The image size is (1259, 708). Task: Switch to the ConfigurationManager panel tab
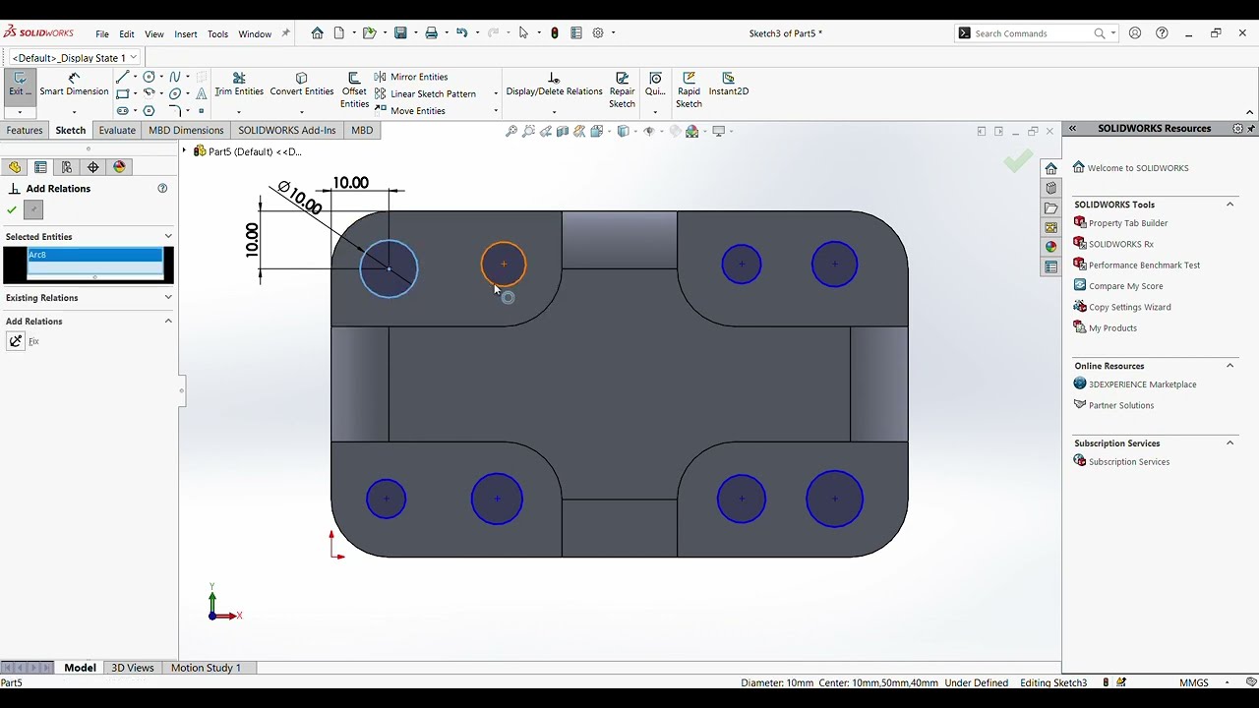coord(67,167)
